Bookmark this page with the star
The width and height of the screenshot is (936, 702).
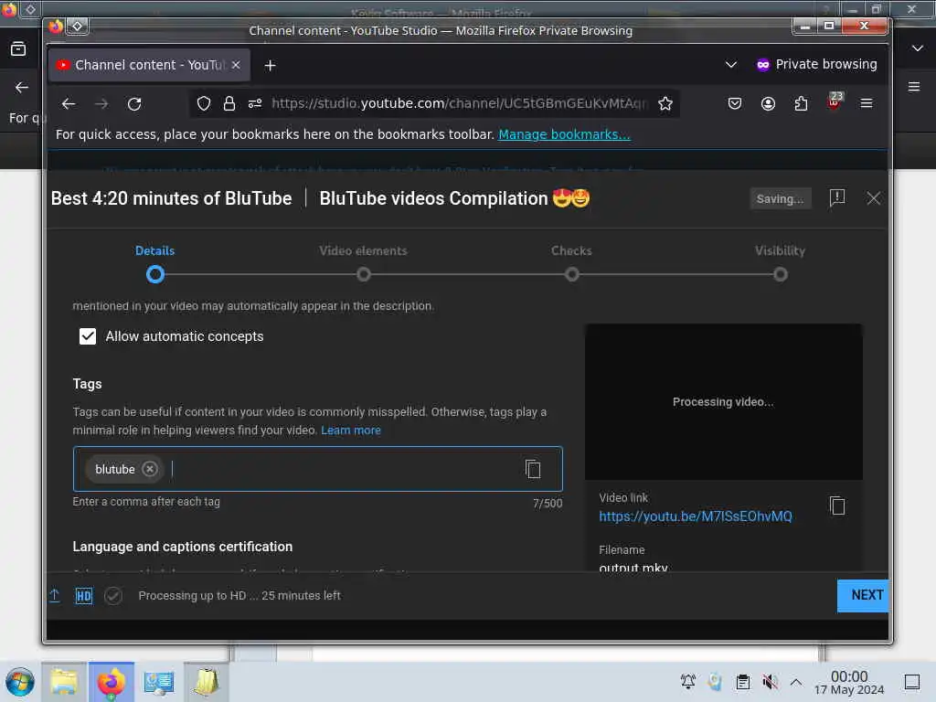coord(665,104)
